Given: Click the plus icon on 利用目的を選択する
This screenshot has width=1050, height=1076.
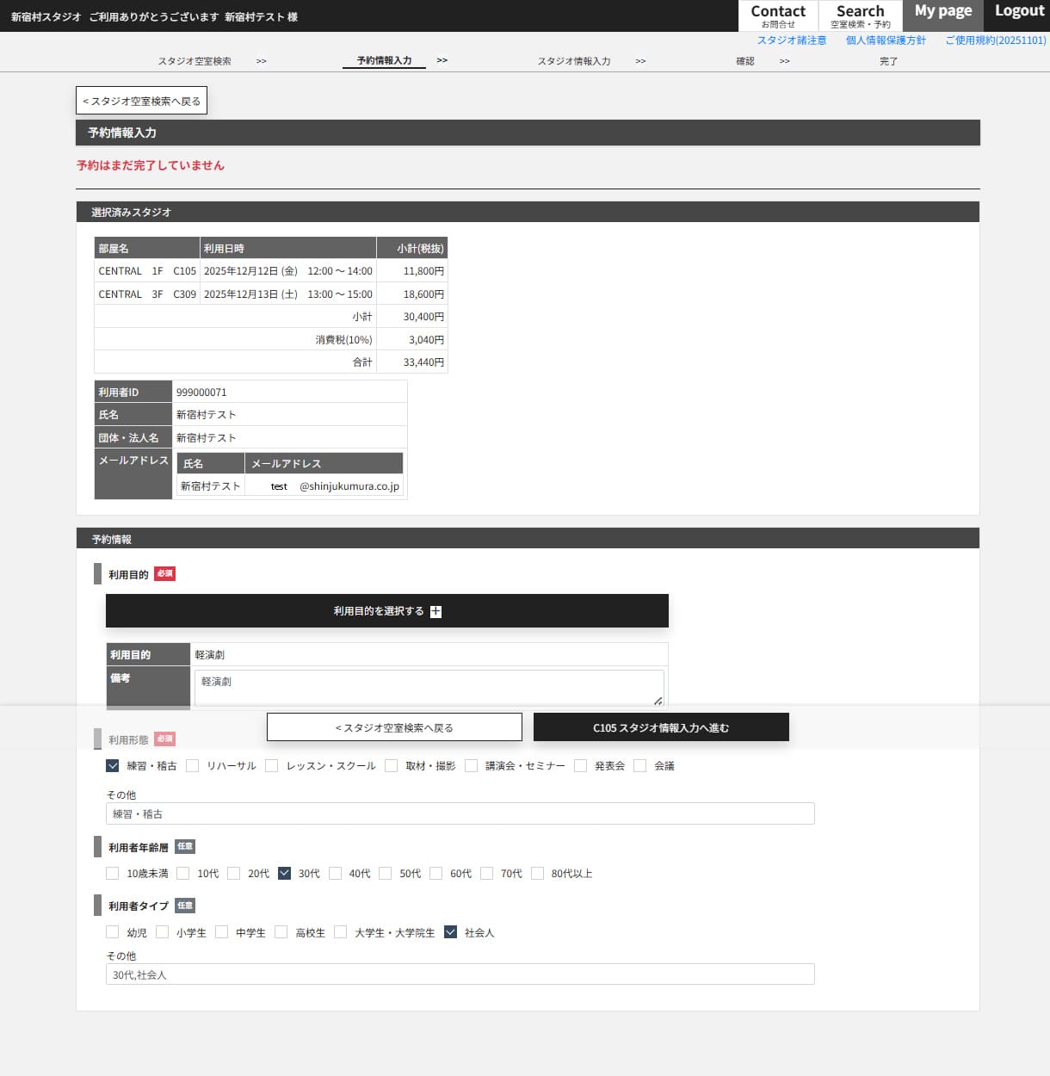Looking at the screenshot, I should pos(435,611).
